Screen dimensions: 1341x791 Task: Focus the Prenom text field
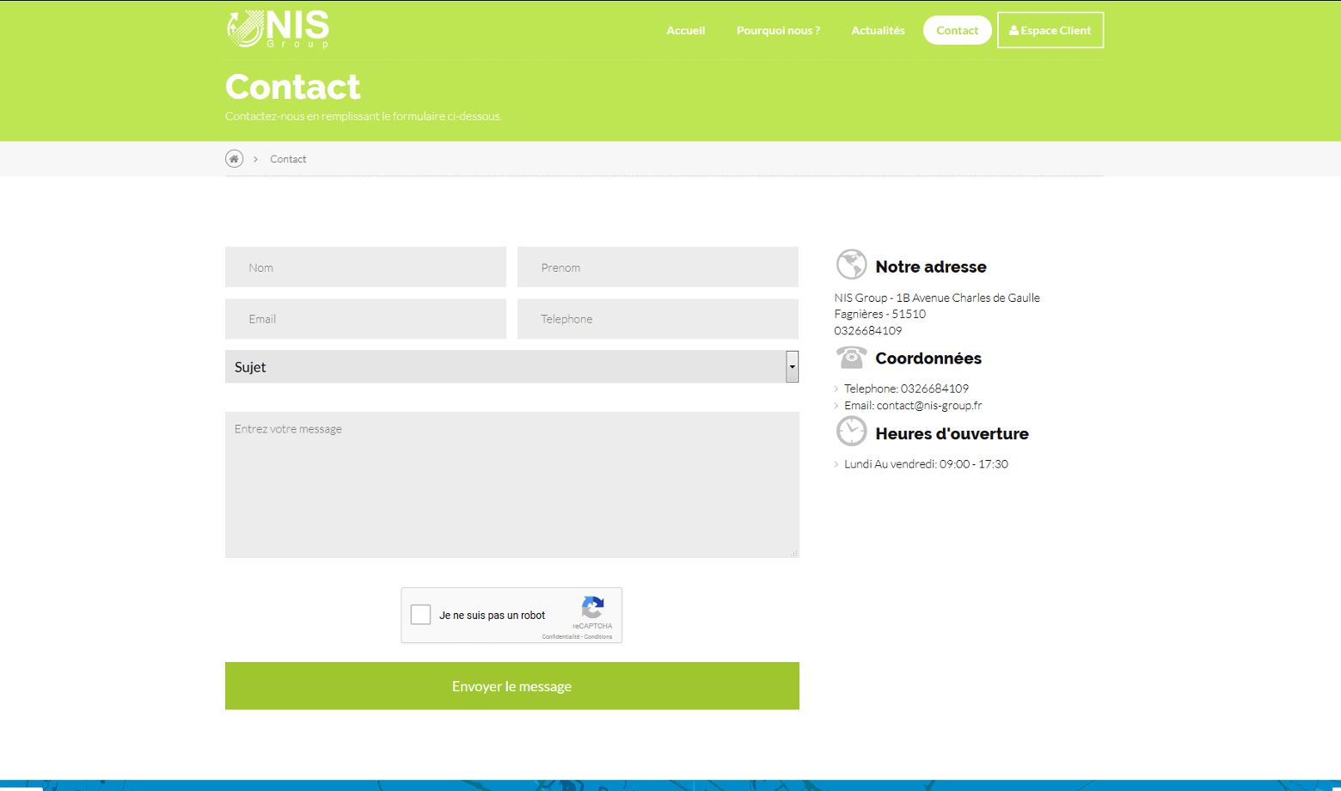[x=658, y=267]
